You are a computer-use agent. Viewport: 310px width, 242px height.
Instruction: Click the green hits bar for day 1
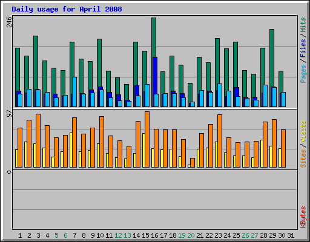18,70
